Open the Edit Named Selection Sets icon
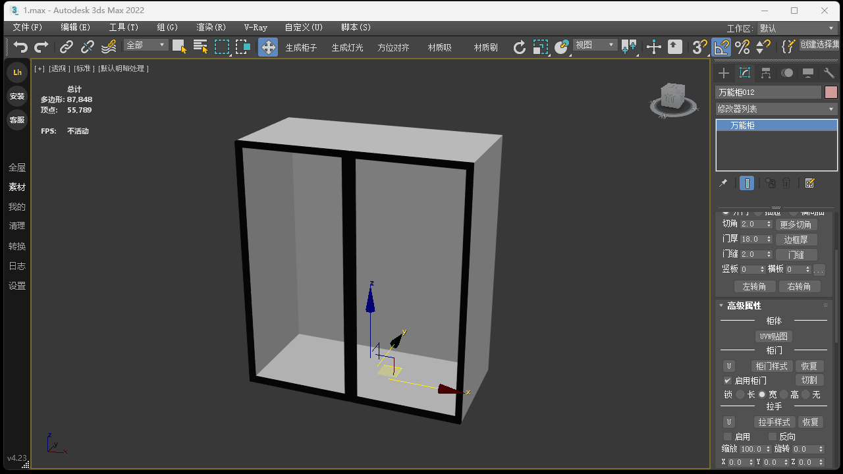Screen dimensions: 843x474 [x=788, y=47]
